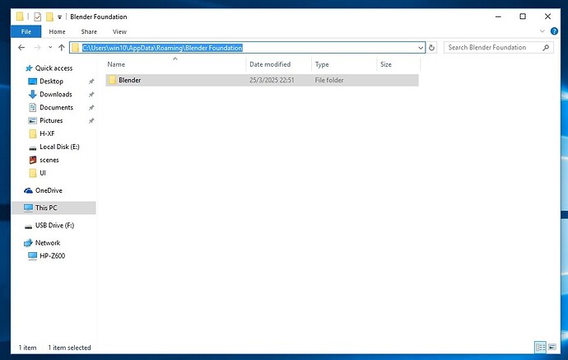568x360 pixels.
Task: Open Downloads in the navigation pane
Action: coord(56,94)
